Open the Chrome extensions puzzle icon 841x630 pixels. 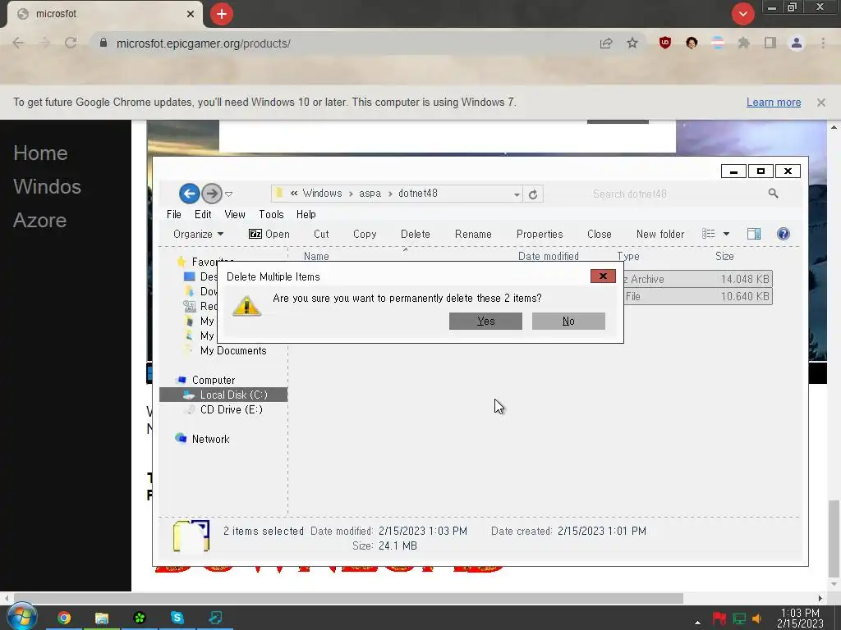point(743,43)
